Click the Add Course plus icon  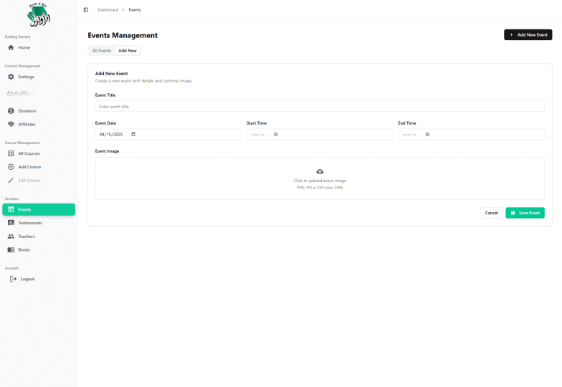coord(11,166)
